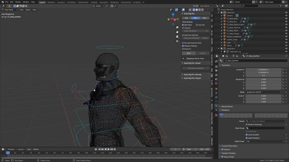Click the Get Selected Objects button

coord(196,68)
